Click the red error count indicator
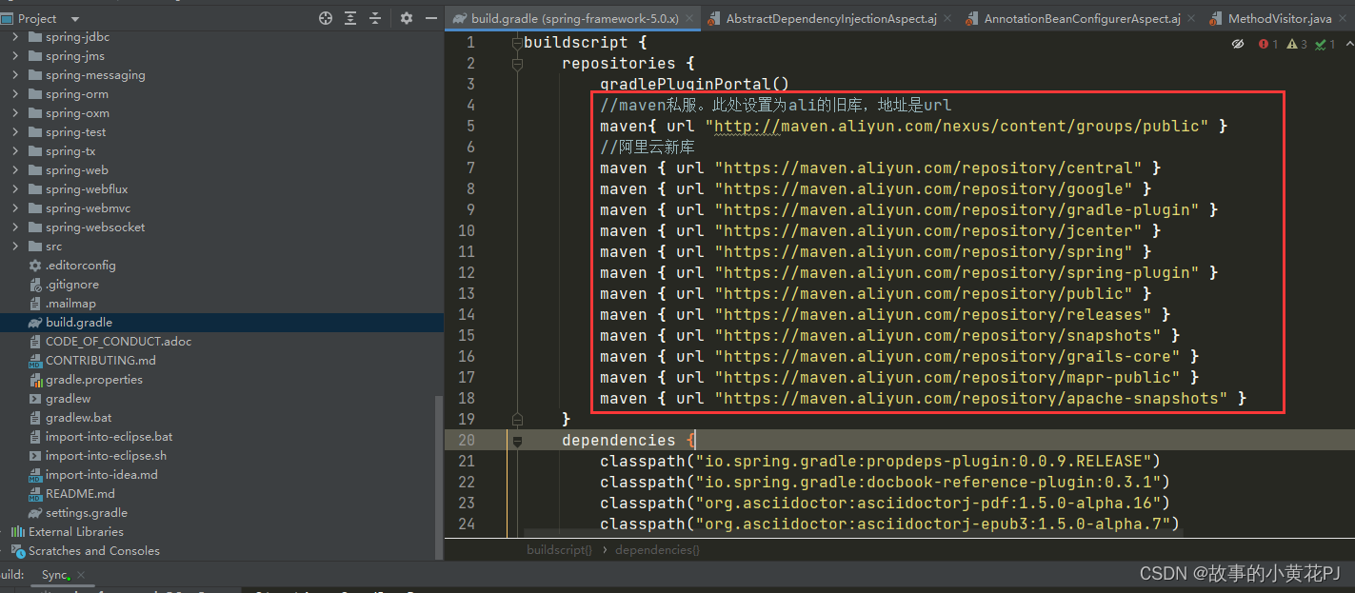Screen dimensions: 1355x593 [1268, 44]
